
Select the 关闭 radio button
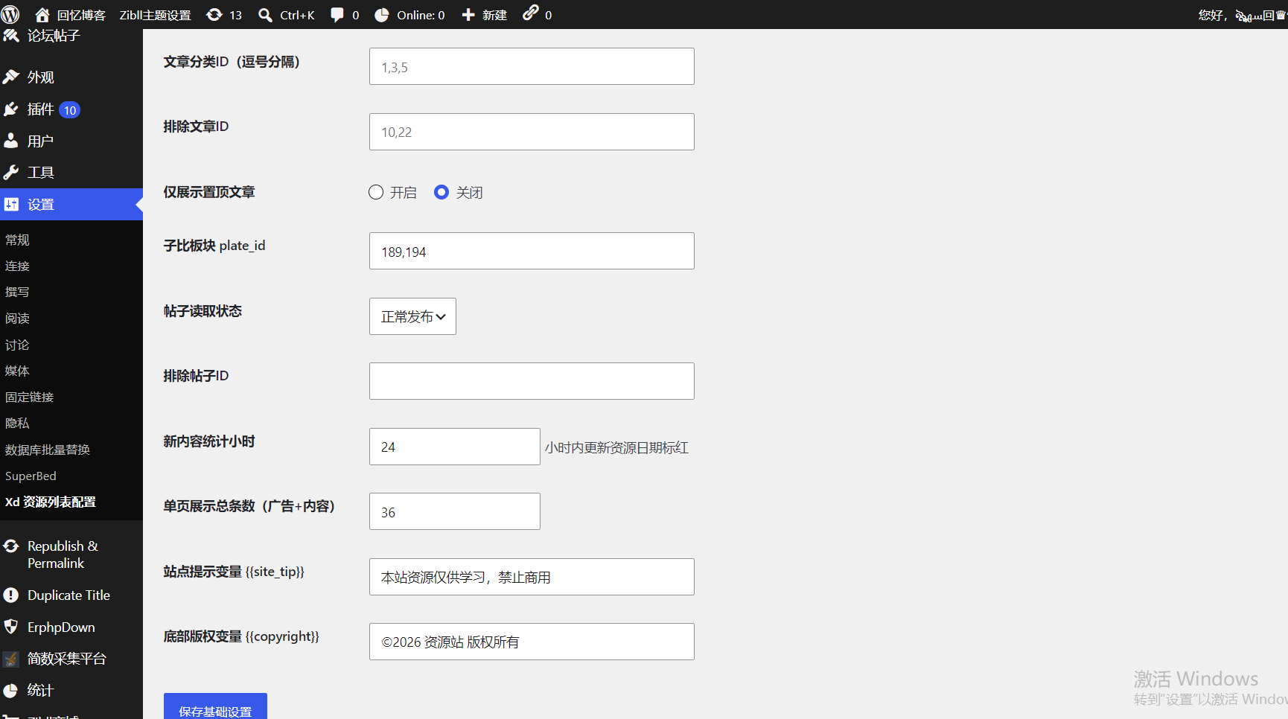point(441,192)
